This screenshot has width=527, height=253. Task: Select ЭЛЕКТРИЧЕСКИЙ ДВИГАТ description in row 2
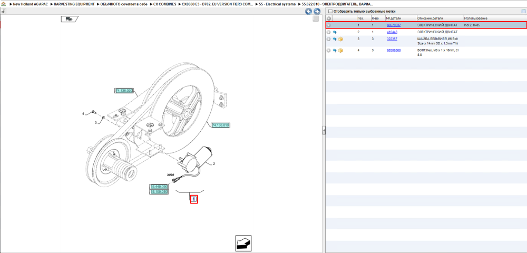(437, 32)
